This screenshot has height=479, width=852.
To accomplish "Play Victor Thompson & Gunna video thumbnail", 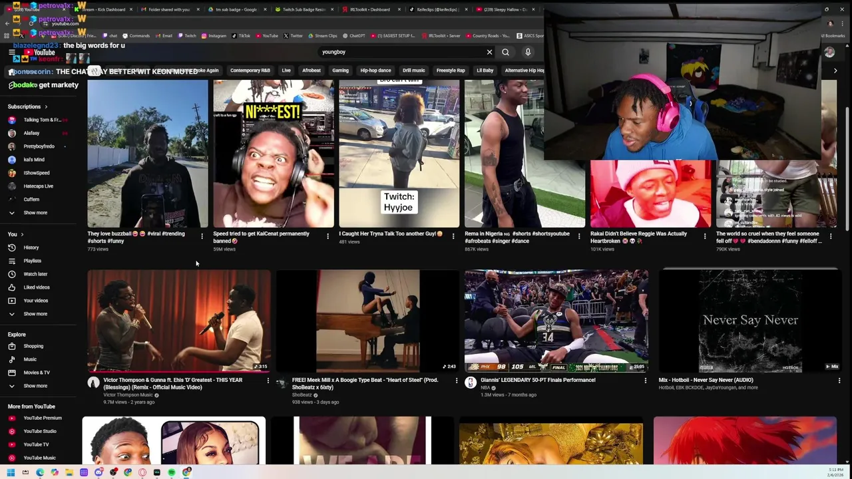I will (x=178, y=321).
